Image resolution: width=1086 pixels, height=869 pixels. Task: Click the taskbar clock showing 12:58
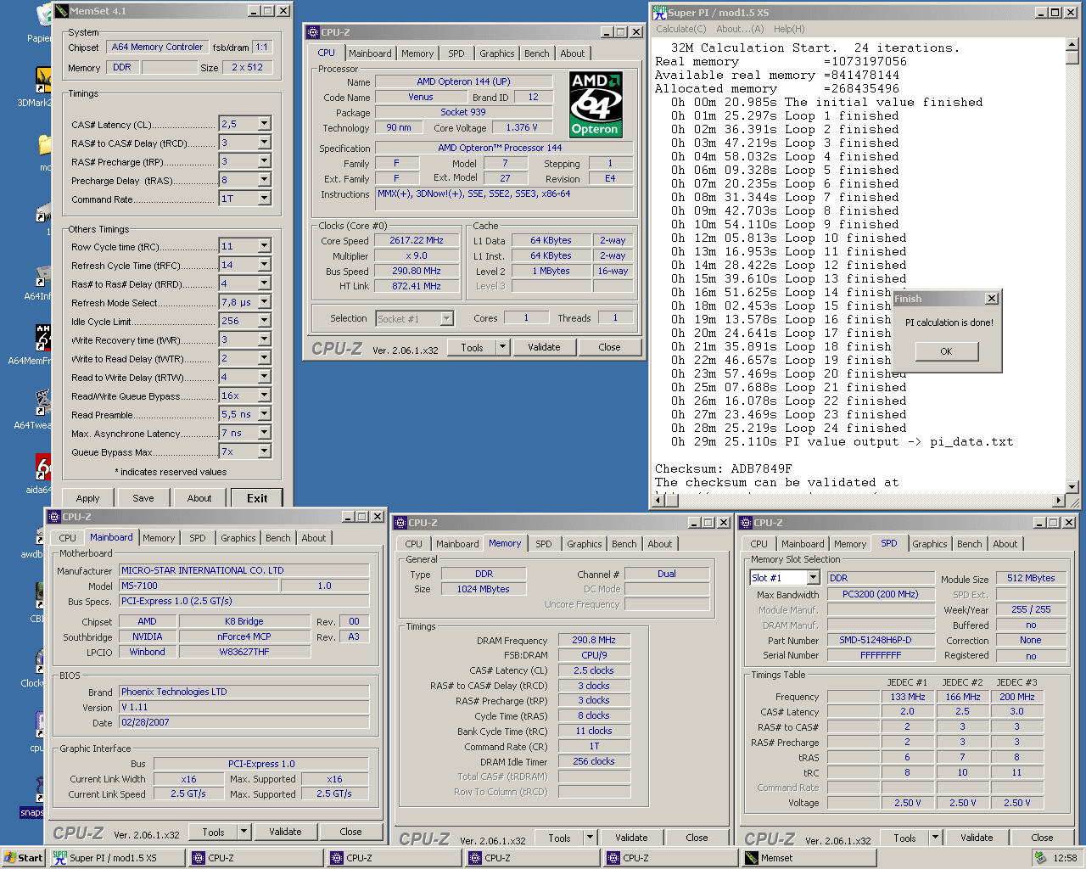[x=1065, y=858]
